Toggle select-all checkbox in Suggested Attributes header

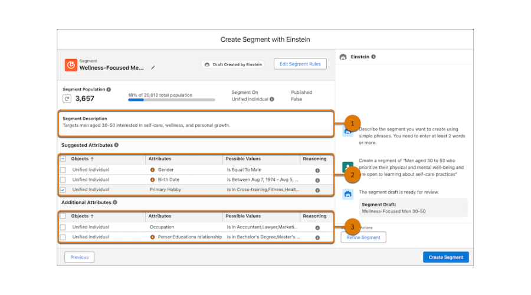click(x=63, y=159)
